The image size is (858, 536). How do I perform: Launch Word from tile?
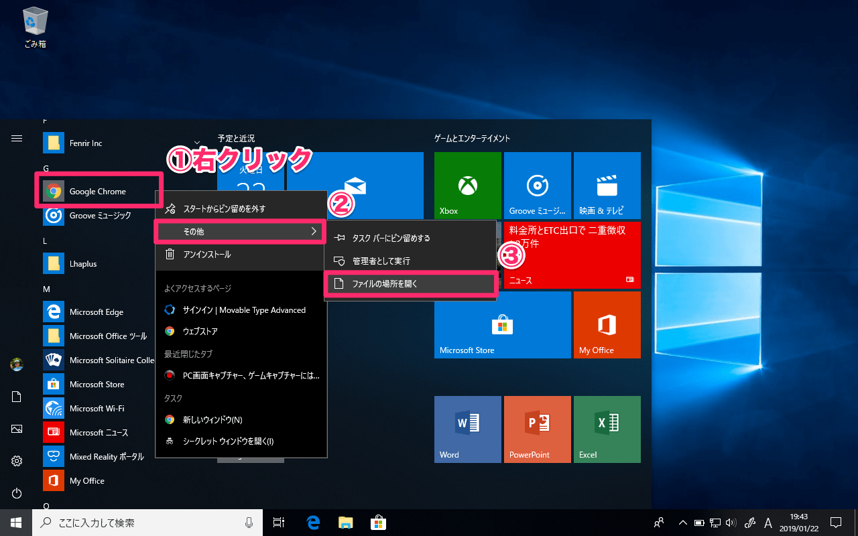pos(468,429)
